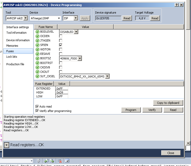The width and height of the screenshot is (191, 166).
Task: Open the Production file page
Action: pyautogui.click(x=15, y=64)
